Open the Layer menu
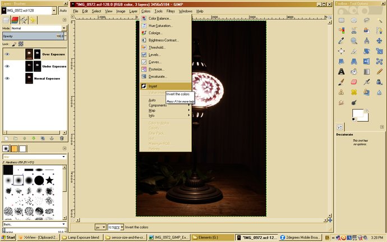This screenshot has height=242, width=387. point(133,11)
